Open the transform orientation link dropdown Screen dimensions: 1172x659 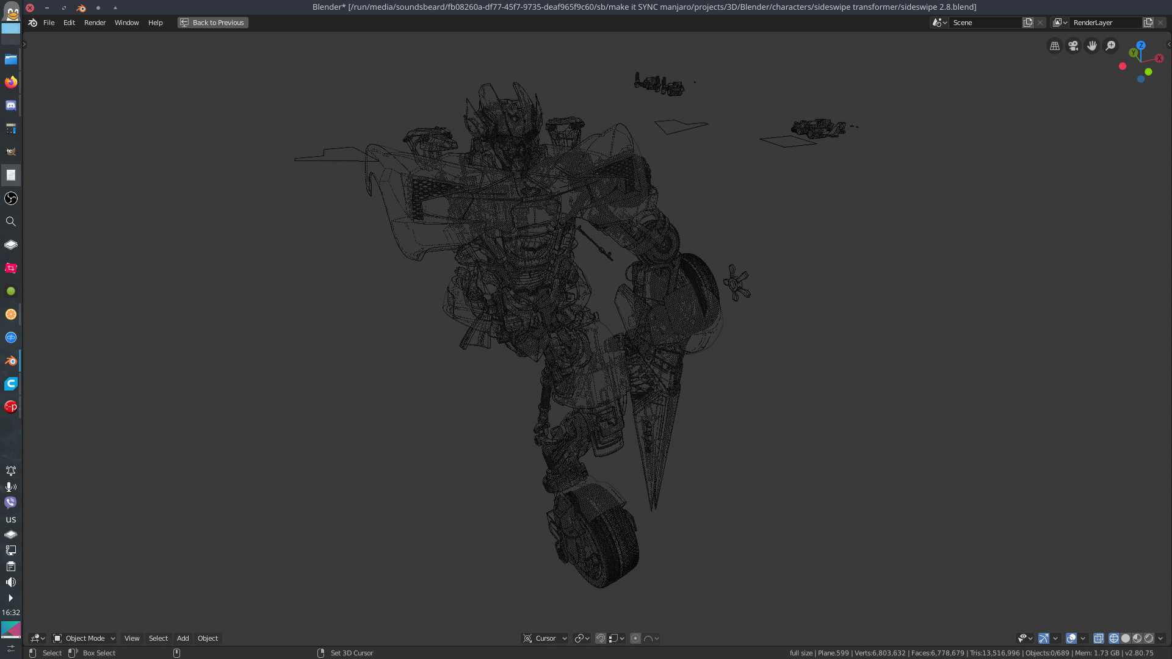[582, 638]
